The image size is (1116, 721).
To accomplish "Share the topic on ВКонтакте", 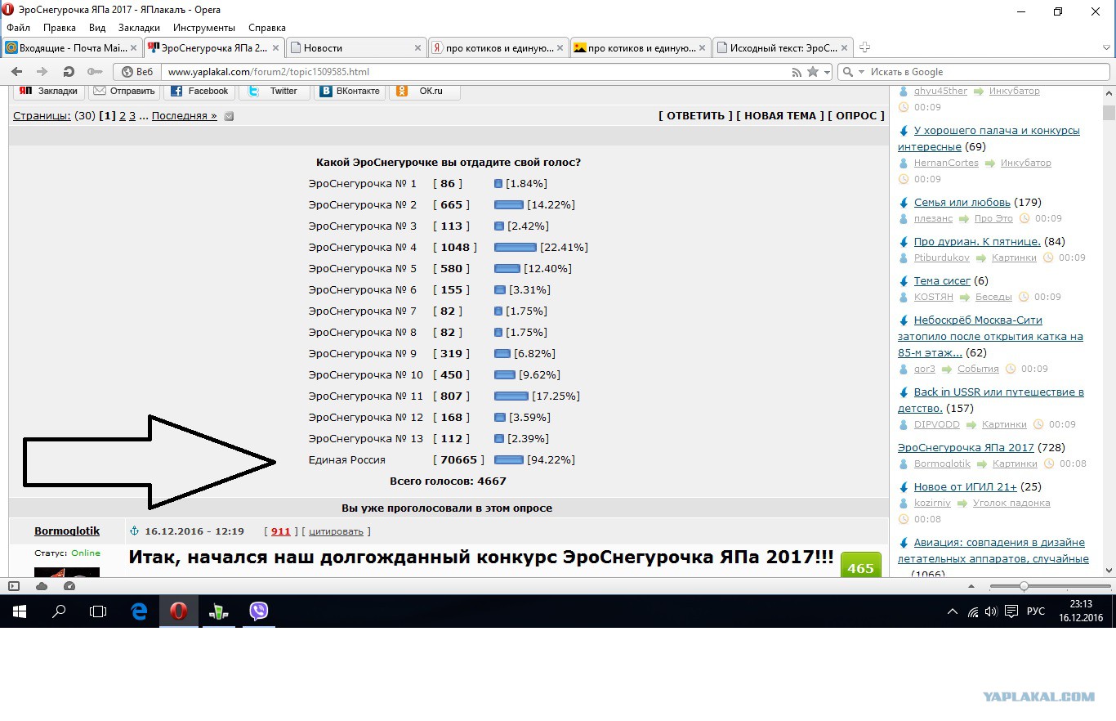I will coord(350,91).
